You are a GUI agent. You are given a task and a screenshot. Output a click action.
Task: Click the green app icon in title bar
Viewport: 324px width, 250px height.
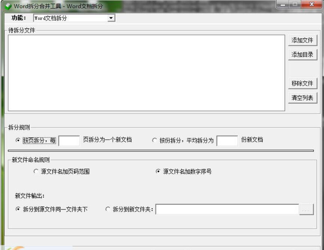(x=8, y=6)
